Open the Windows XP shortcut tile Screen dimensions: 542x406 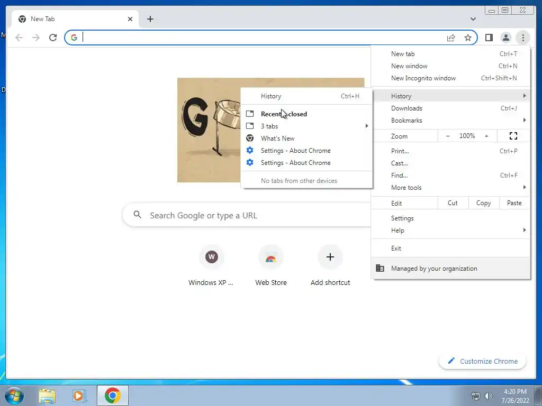(x=211, y=265)
